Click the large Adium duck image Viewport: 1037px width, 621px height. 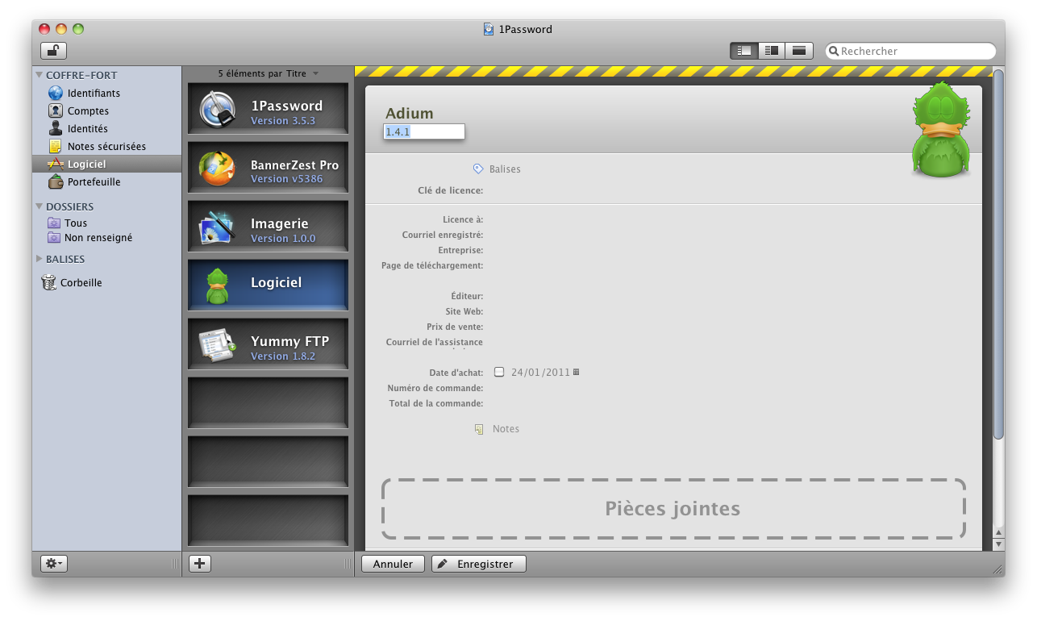942,129
